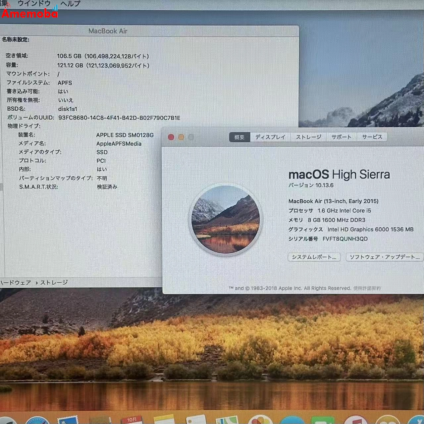This screenshot has height=424, width=424.
Task: Open the ヘルプ menu in the menu bar
Action: click(70, 3)
